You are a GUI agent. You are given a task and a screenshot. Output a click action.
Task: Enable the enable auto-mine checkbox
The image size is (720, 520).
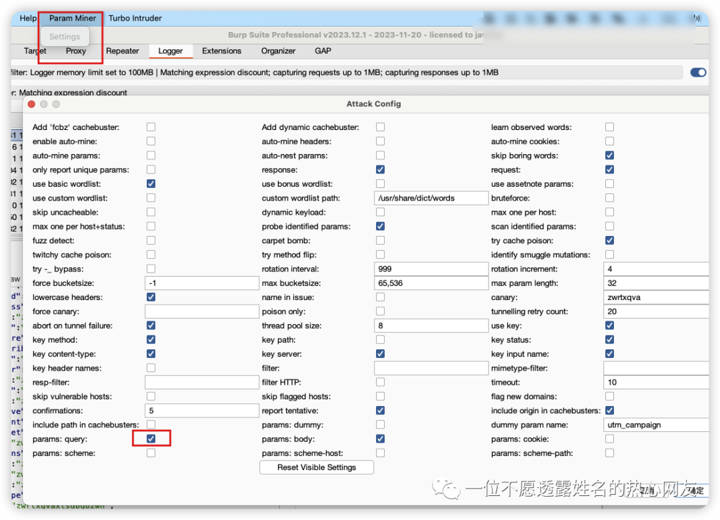pyautogui.click(x=151, y=141)
